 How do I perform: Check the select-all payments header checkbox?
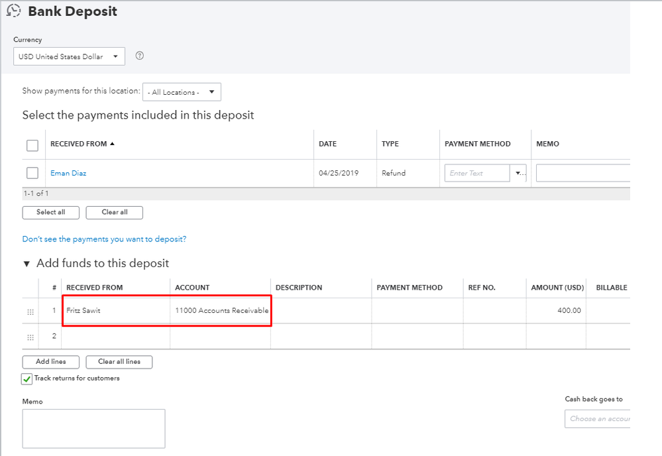click(32, 145)
